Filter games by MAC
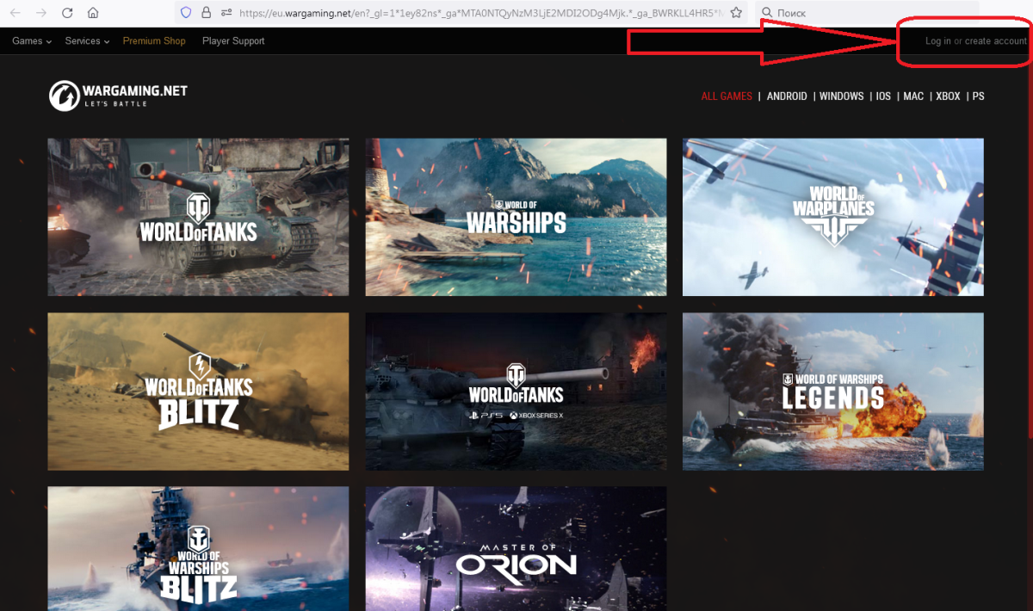 click(913, 96)
